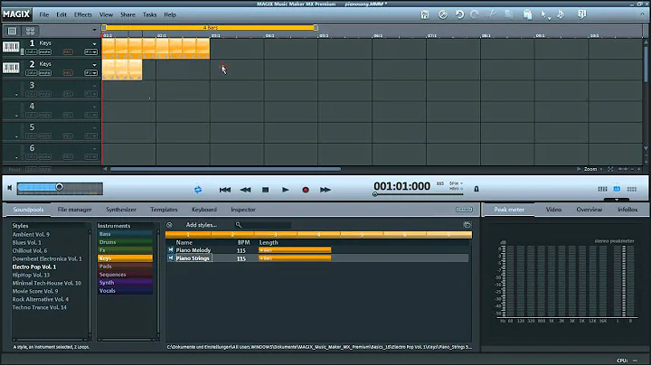Toggle Solo on track 2

click(x=31, y=72)
